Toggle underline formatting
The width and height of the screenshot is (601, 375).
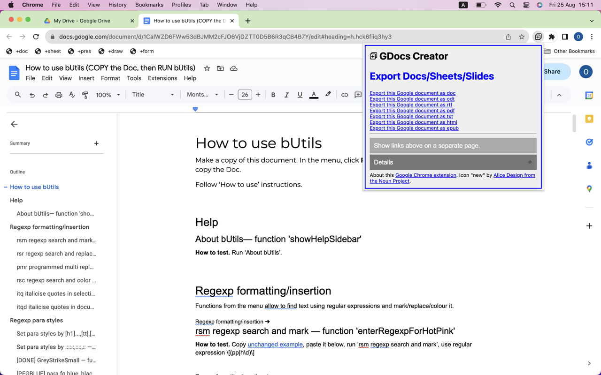pos(300,95)
